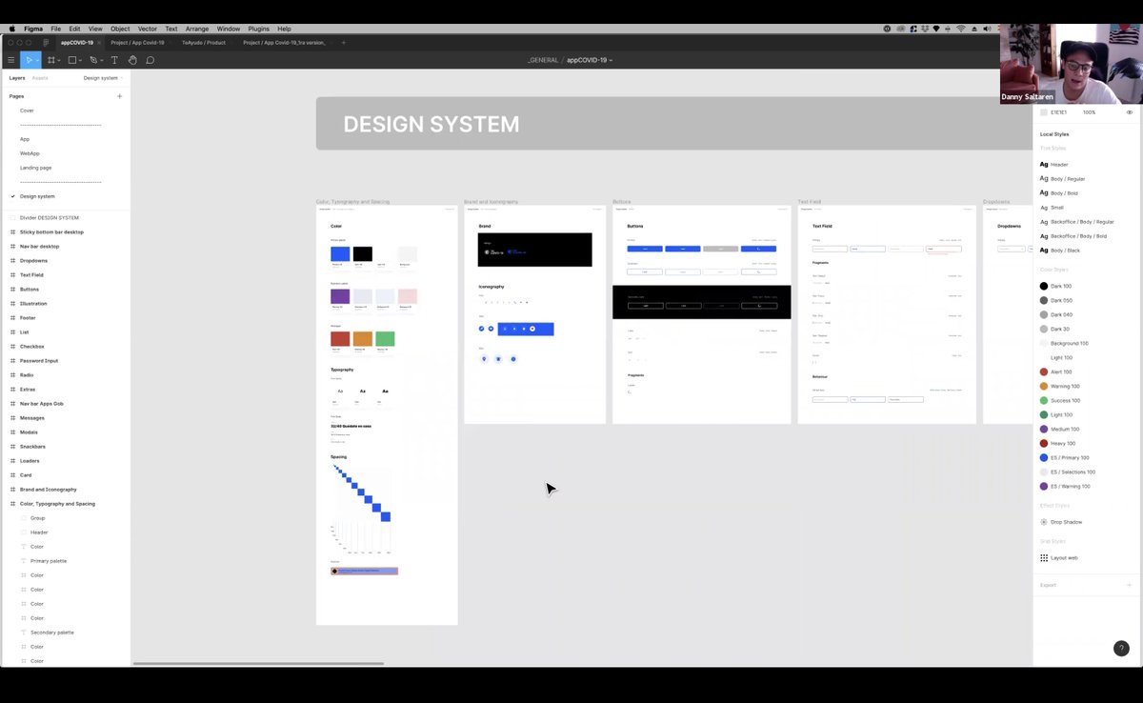Open Frame tool options dropdown arrow
This screenshot has width=1143, height=703.
click(x=59, y=61)
